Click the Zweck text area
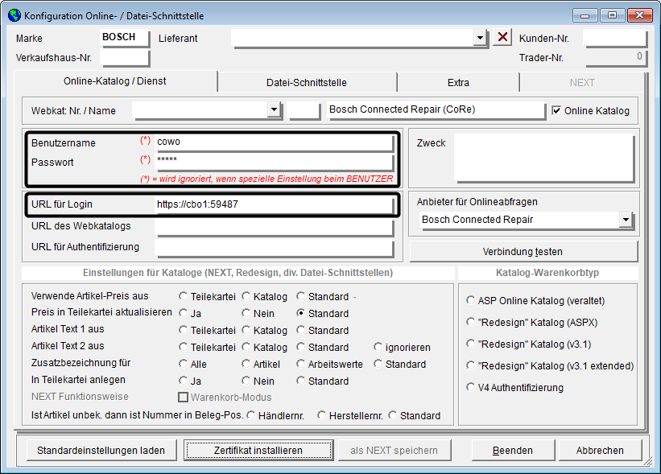 [x=544, y=158]
